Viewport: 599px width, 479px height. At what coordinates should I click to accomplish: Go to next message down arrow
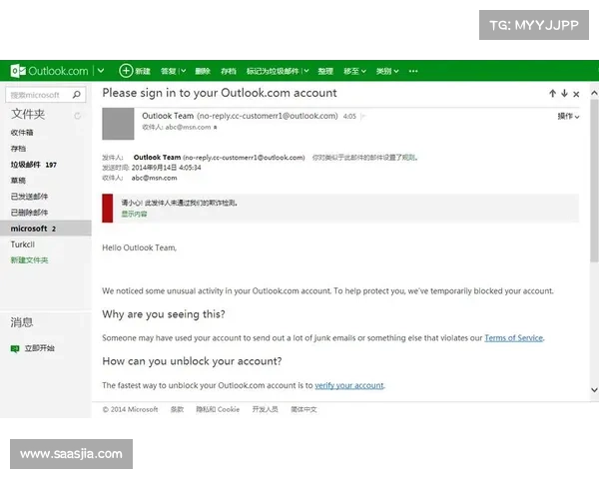(564, 94)
